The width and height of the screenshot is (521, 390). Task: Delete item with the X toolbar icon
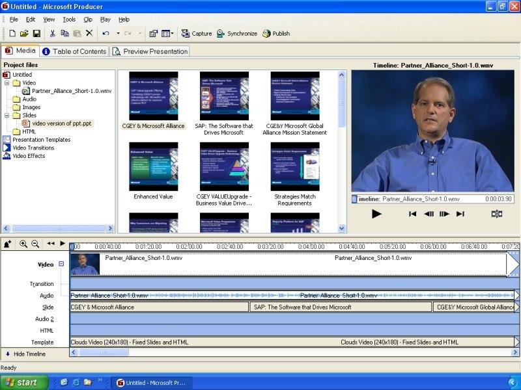click(x=89, y=33)
